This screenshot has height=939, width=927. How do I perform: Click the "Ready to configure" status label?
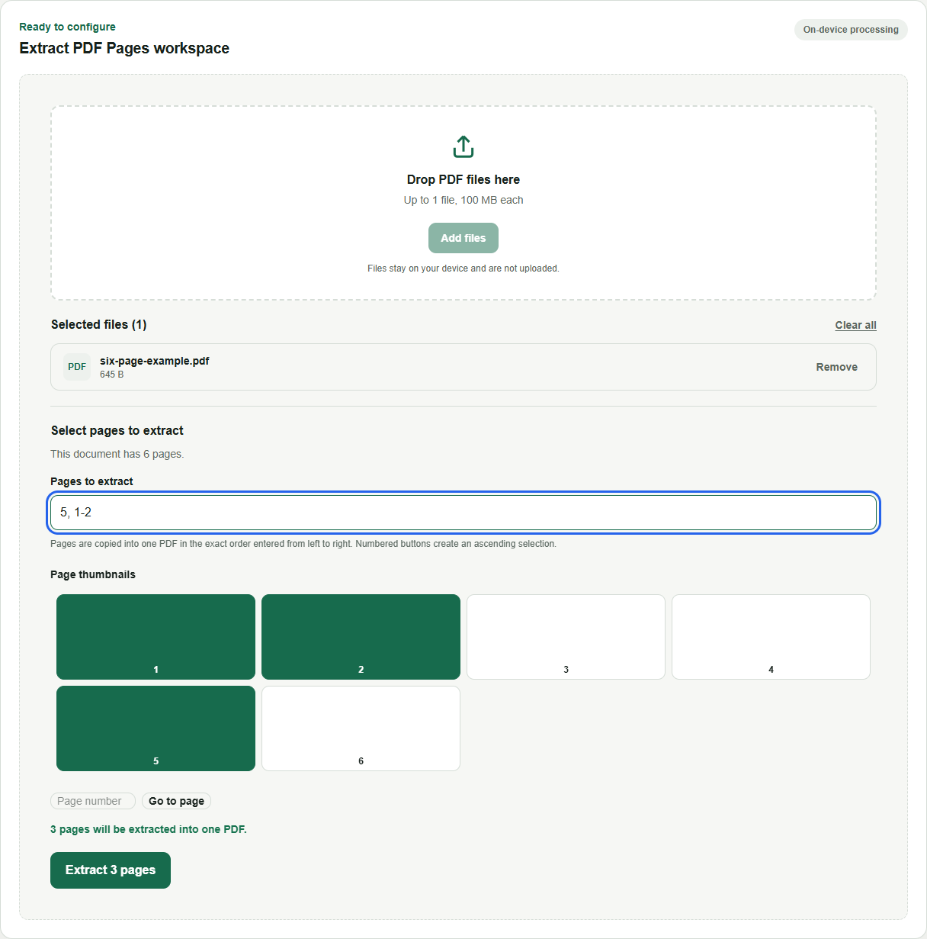coord(68,27)
